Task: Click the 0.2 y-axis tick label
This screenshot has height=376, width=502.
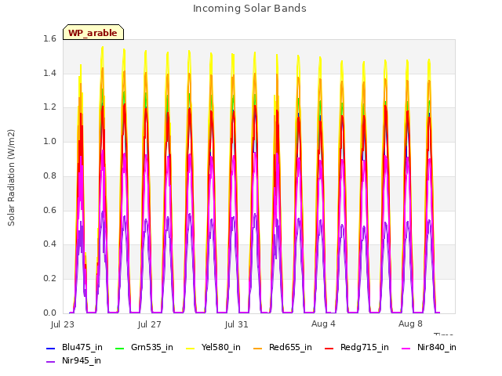Action: point(49,279)
